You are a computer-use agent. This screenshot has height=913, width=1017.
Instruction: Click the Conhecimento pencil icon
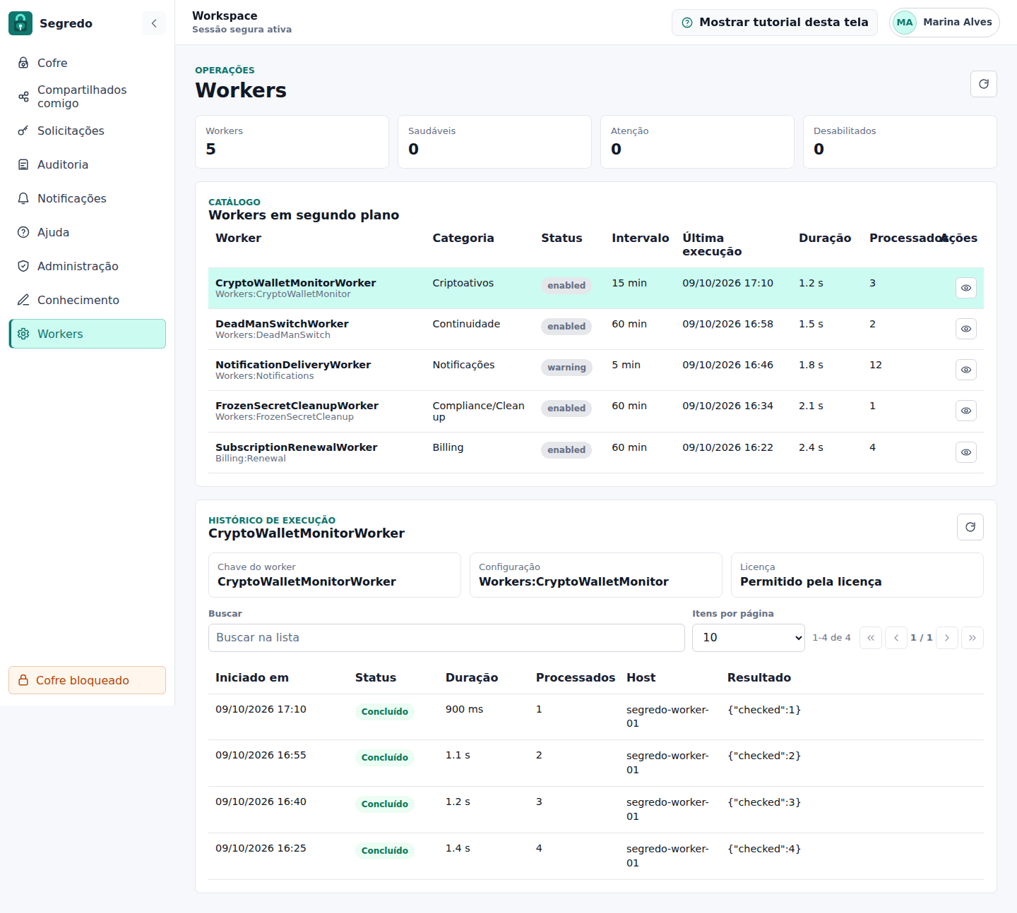point(23,300)
